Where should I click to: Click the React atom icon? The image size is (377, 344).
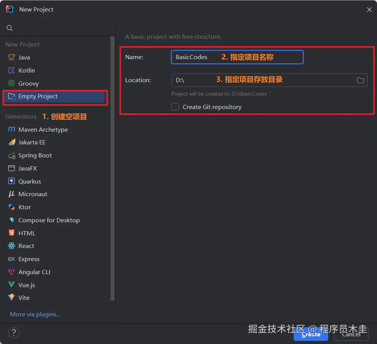click(x=12, y=246)
